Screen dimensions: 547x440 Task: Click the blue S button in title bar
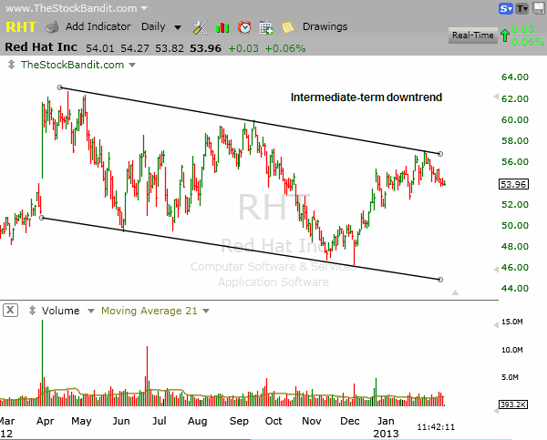505,8
